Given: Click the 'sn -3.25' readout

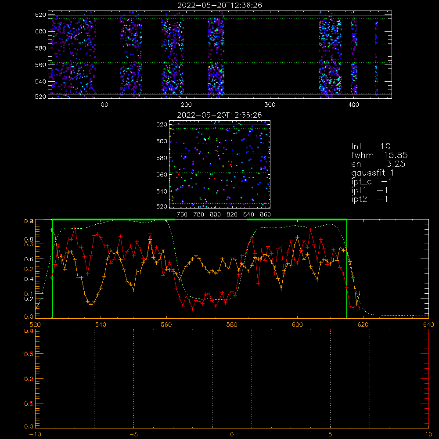Looking at the screenshot, I should pyautogui.click(x=378, y=164).
